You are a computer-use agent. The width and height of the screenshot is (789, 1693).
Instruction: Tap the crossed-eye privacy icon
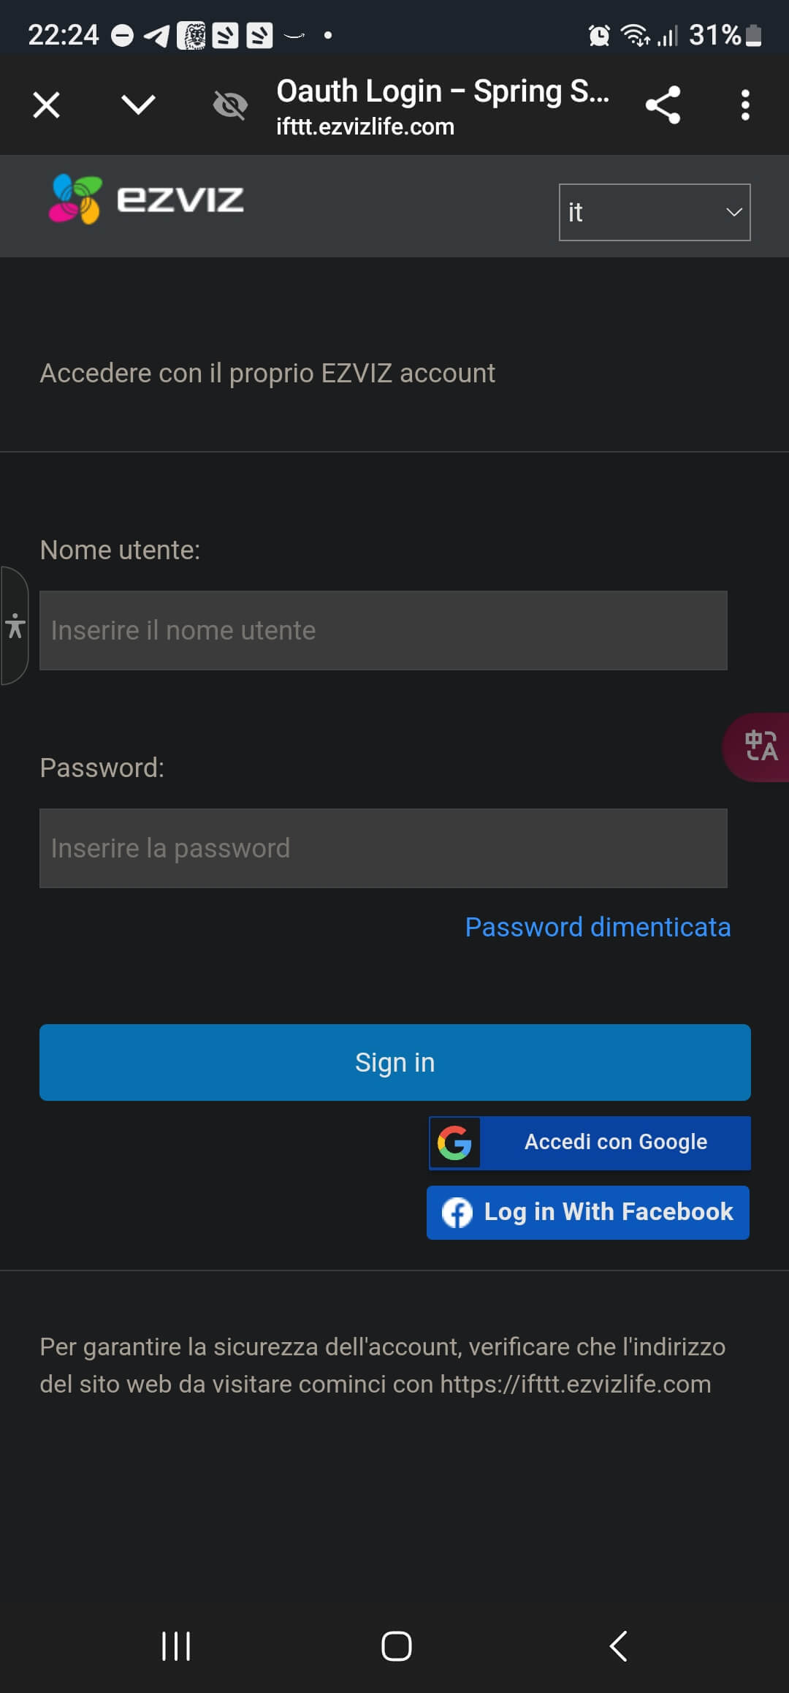coord(230,105)
